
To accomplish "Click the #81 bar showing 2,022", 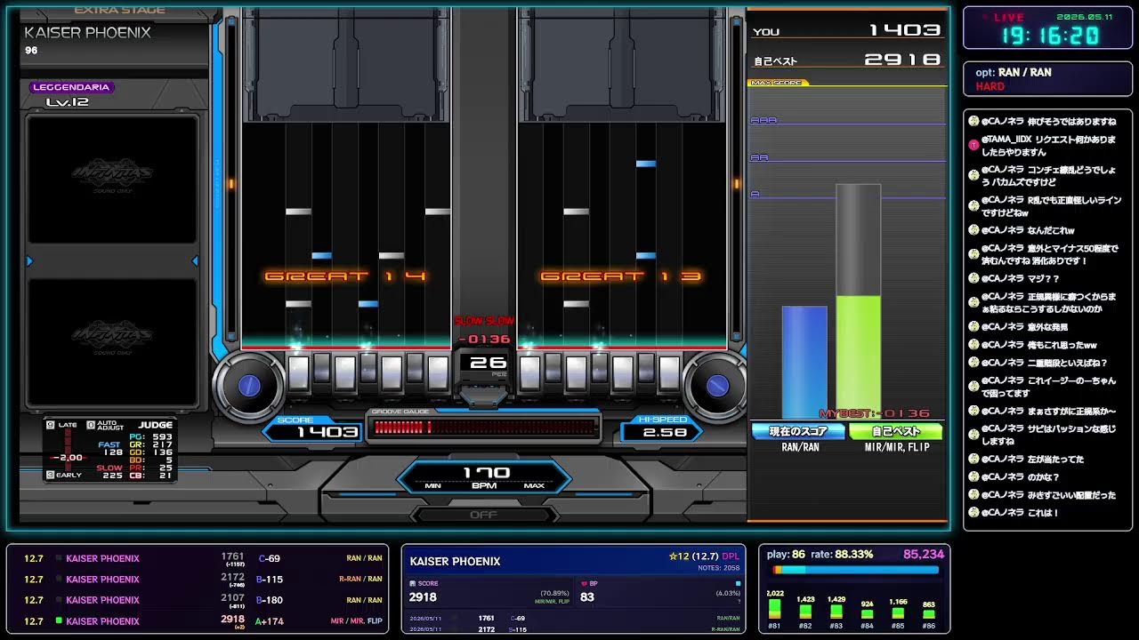I will coord(775,609).
